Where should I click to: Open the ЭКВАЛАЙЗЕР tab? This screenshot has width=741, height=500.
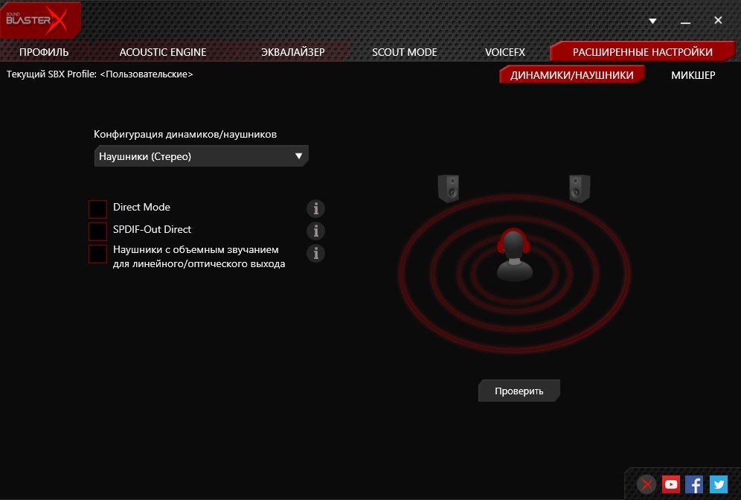[x=293, y=52]
